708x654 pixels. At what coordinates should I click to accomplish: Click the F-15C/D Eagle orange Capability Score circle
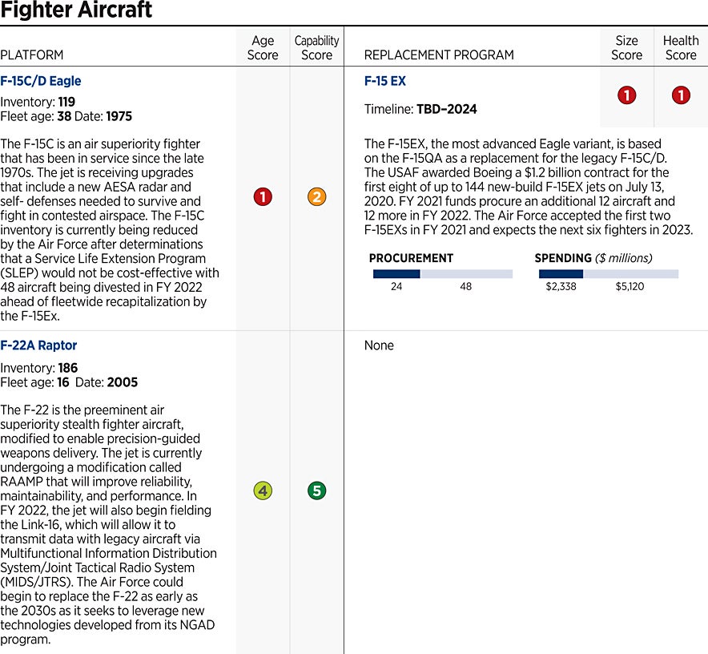click(x=316, y=197)
